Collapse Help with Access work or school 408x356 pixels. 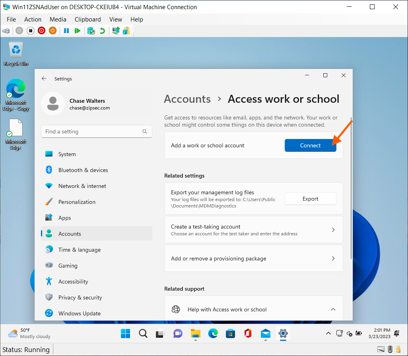click(x=333, y=309)
